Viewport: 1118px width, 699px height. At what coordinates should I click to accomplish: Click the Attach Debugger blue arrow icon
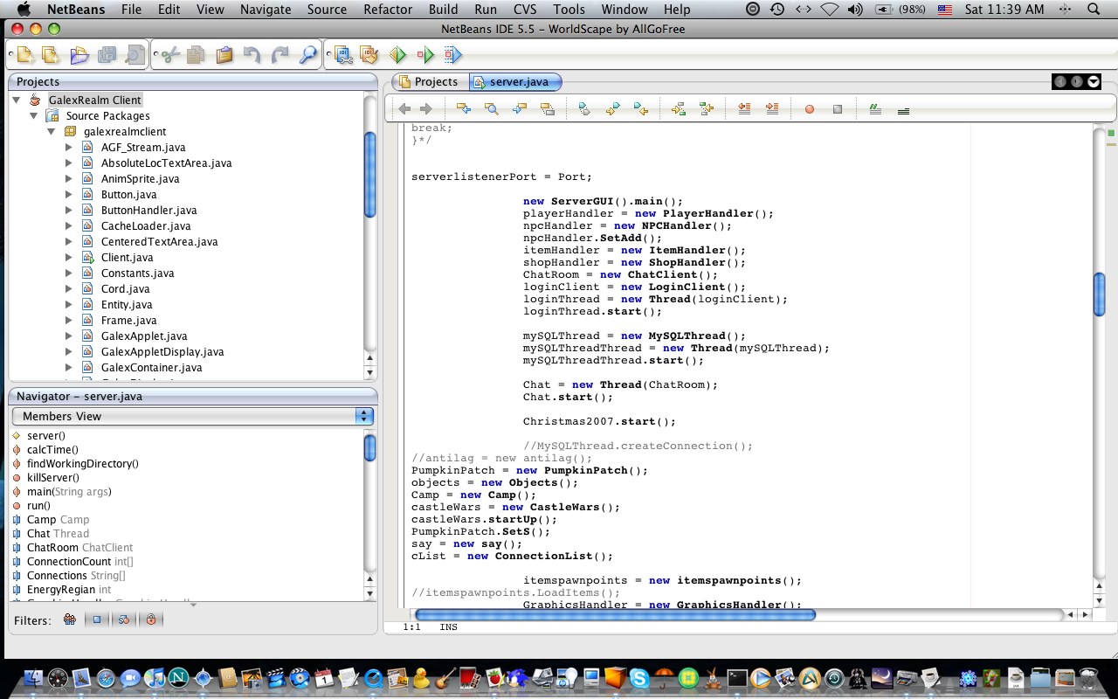pyautogui.click(x=452, y=55)
